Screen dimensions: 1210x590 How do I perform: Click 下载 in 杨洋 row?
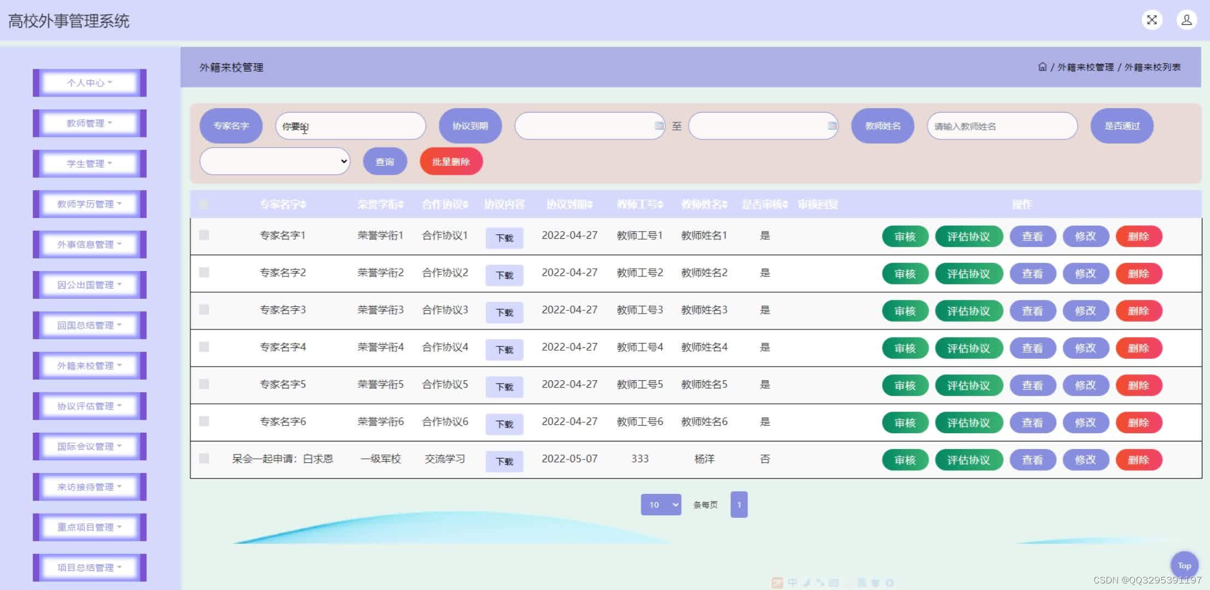click(x=504, y=461)
